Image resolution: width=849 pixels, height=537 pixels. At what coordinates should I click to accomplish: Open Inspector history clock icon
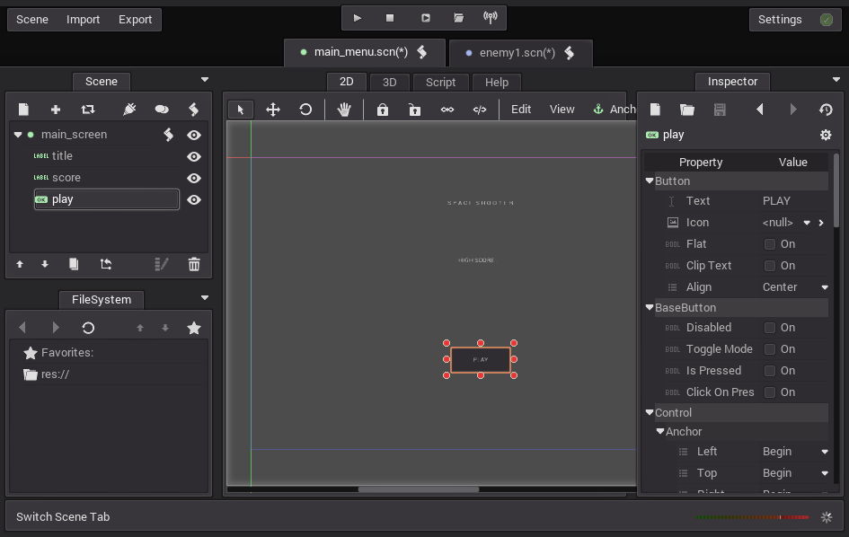[x=826, y=110]
